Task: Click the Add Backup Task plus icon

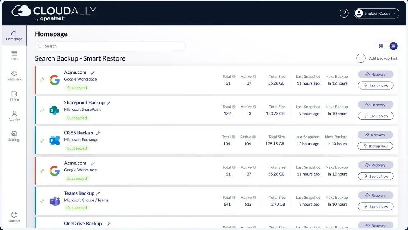Action: (x=361, y=58)
